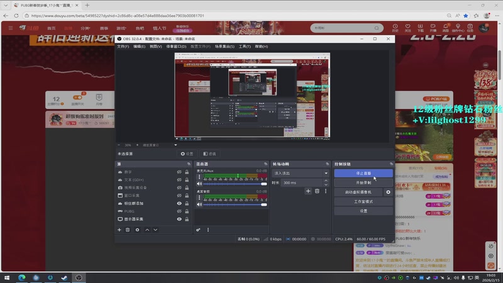503x283 pixels.
Task: Undock the sources panel via its float icon
Action: click(189, 164)
